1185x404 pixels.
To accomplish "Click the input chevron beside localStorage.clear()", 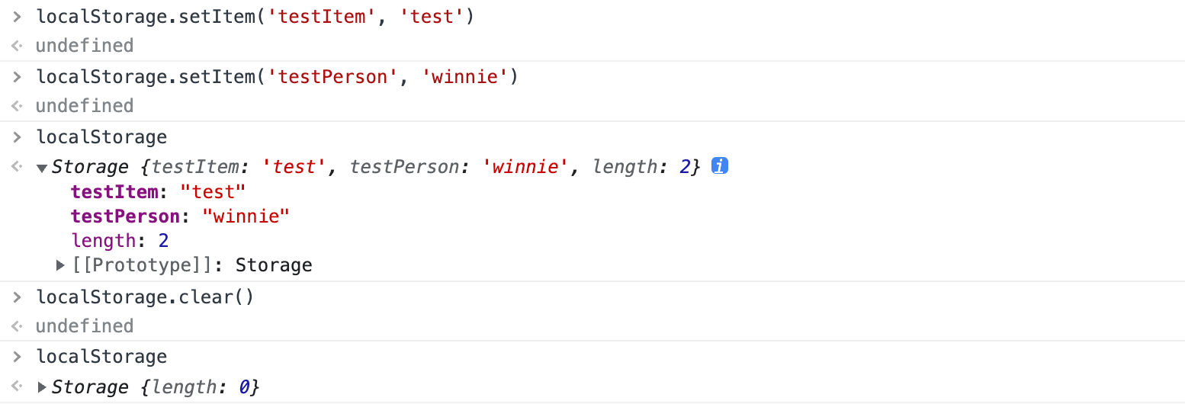I will 17,297.
